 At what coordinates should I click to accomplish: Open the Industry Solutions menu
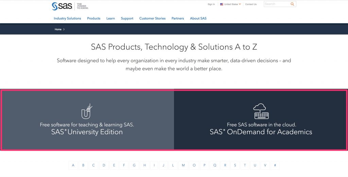point(67,18)
